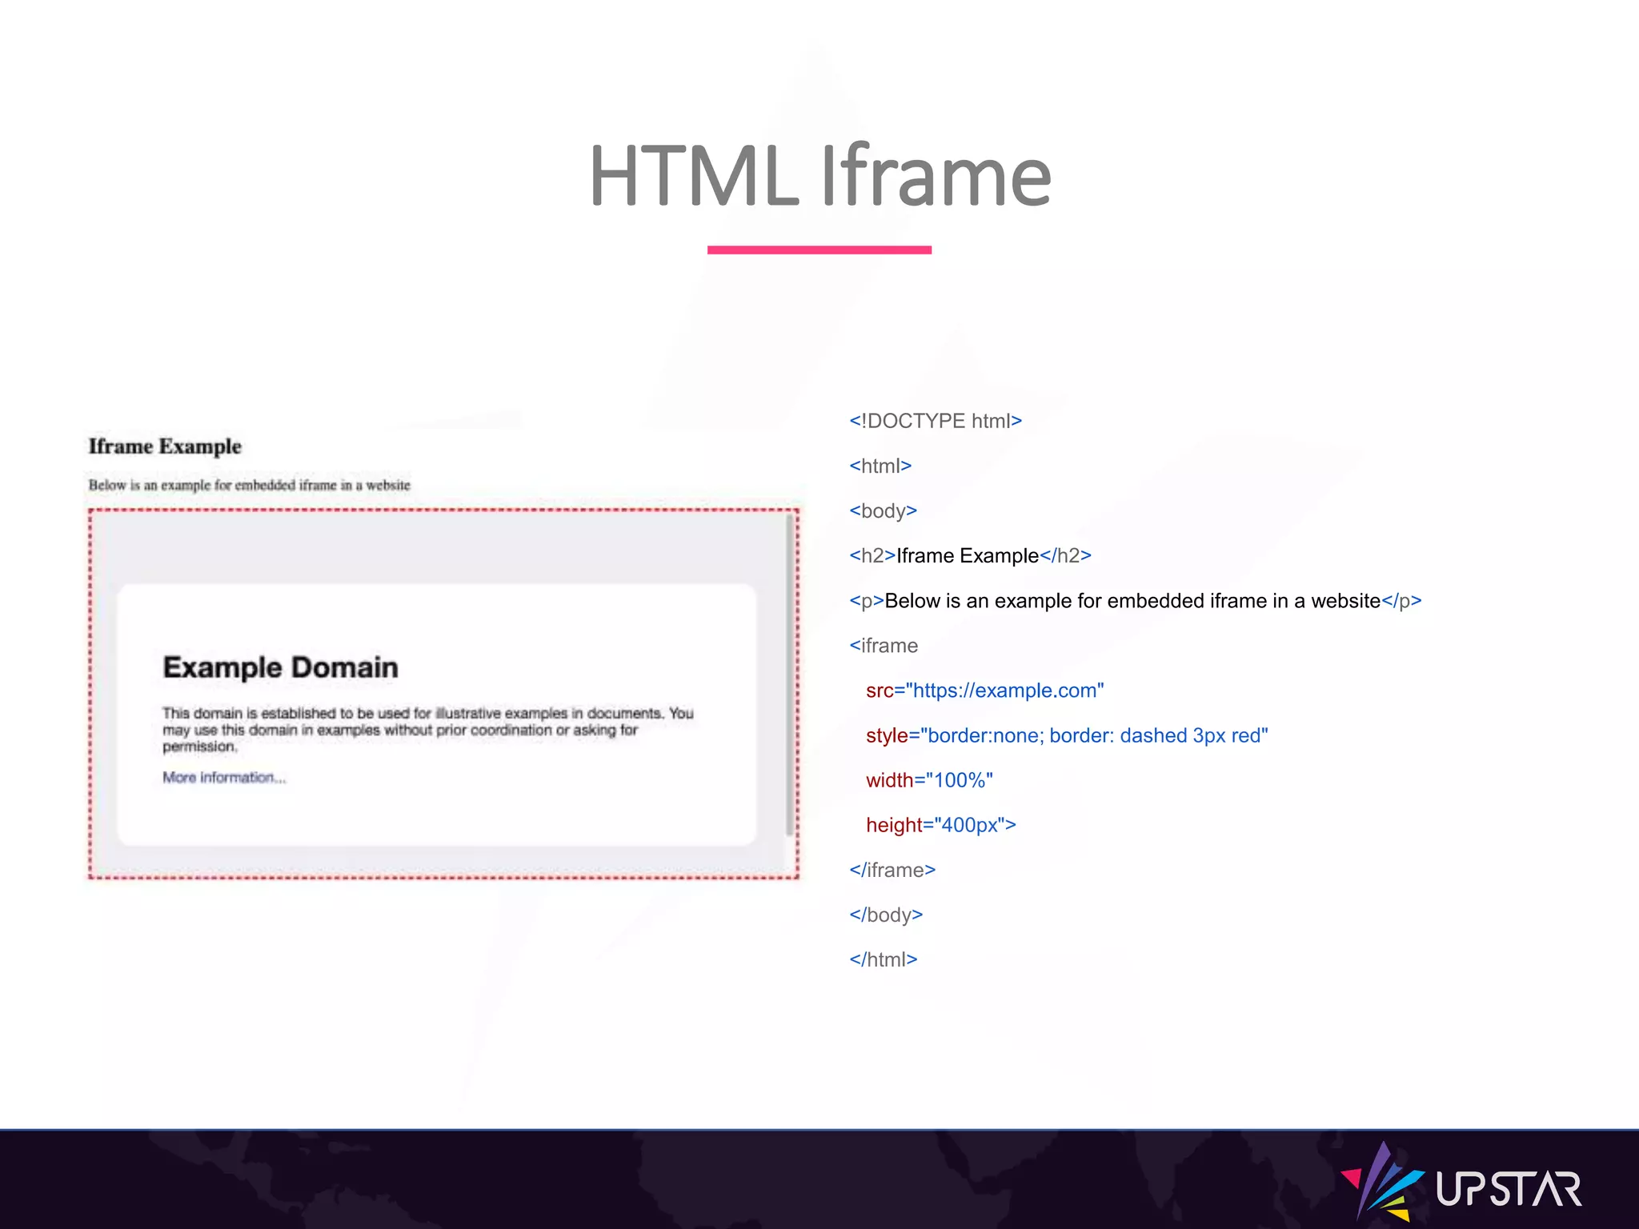The image size is (1639, 1229).
Task: Click the '<!DOCTYPE html>' code line
Action: [x=936, y=421]
